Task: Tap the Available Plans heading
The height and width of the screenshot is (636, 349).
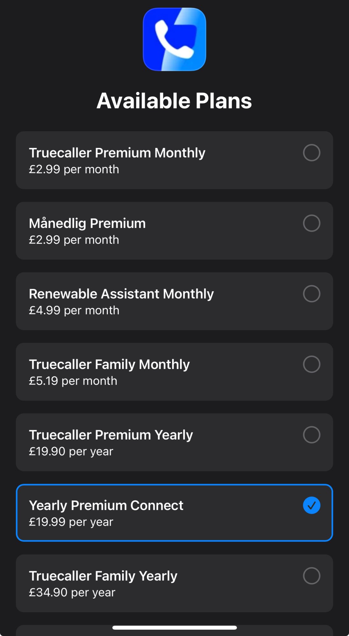Action: (x=174, y=101)
